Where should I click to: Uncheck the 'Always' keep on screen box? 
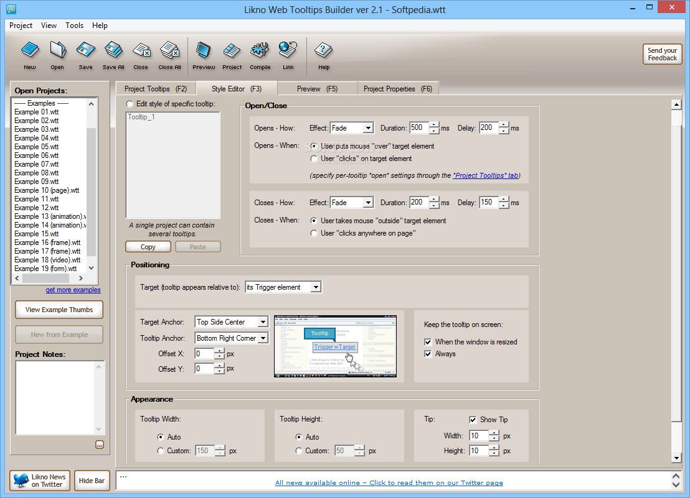pyautogui.click(x=428, y=354)
